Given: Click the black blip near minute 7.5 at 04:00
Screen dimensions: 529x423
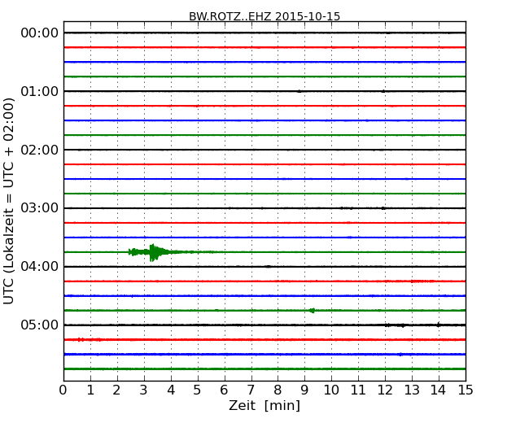Looking at the screenshot, I should pos(269,267).
